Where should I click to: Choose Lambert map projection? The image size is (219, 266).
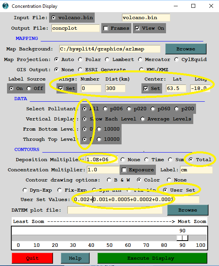[107, 59]
